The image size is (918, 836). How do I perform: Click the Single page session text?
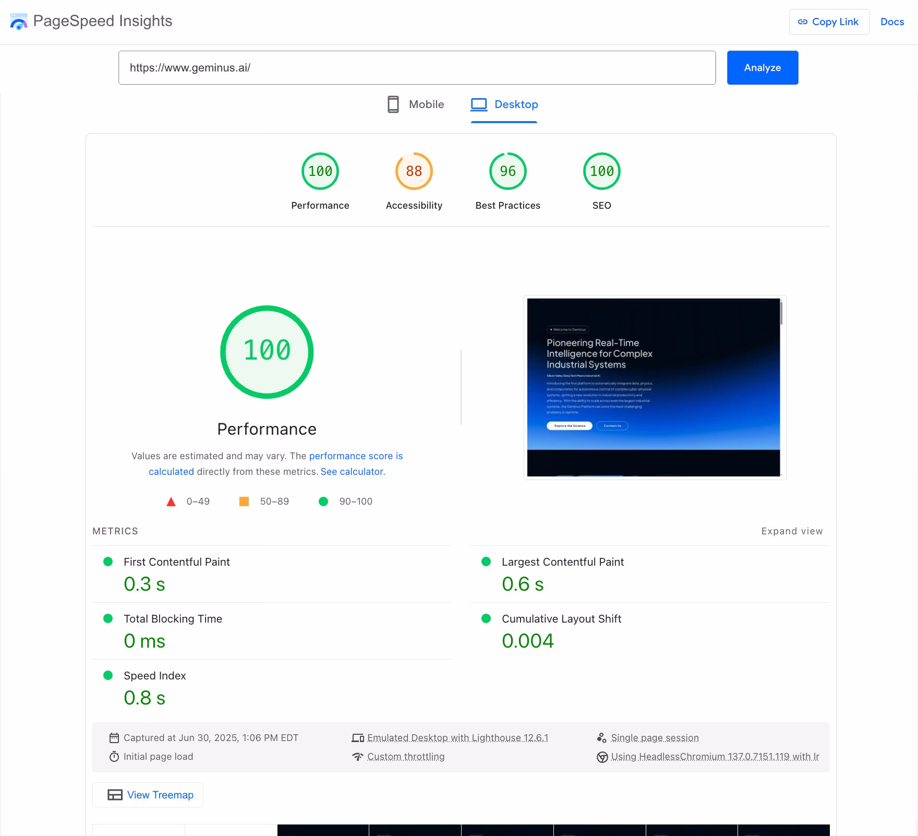[655, 738]
